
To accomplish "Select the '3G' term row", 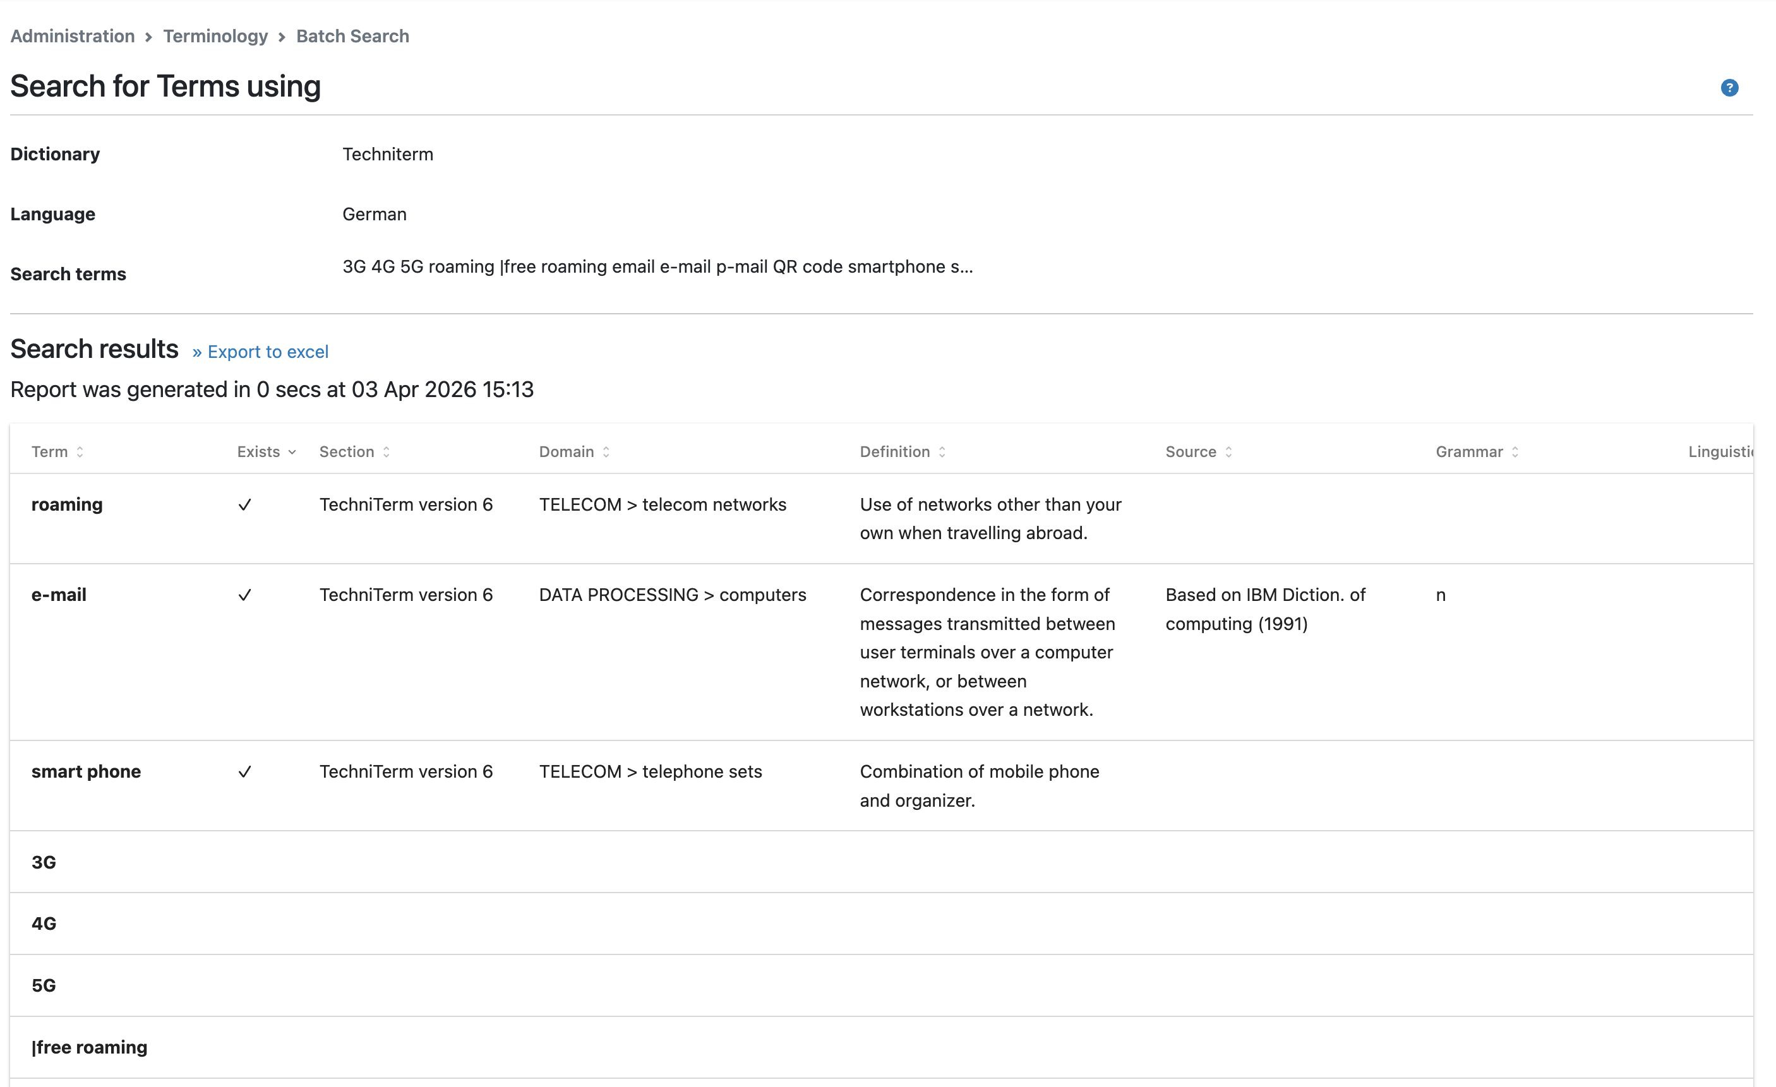I will pyautogui.click(x=881, y=862).
